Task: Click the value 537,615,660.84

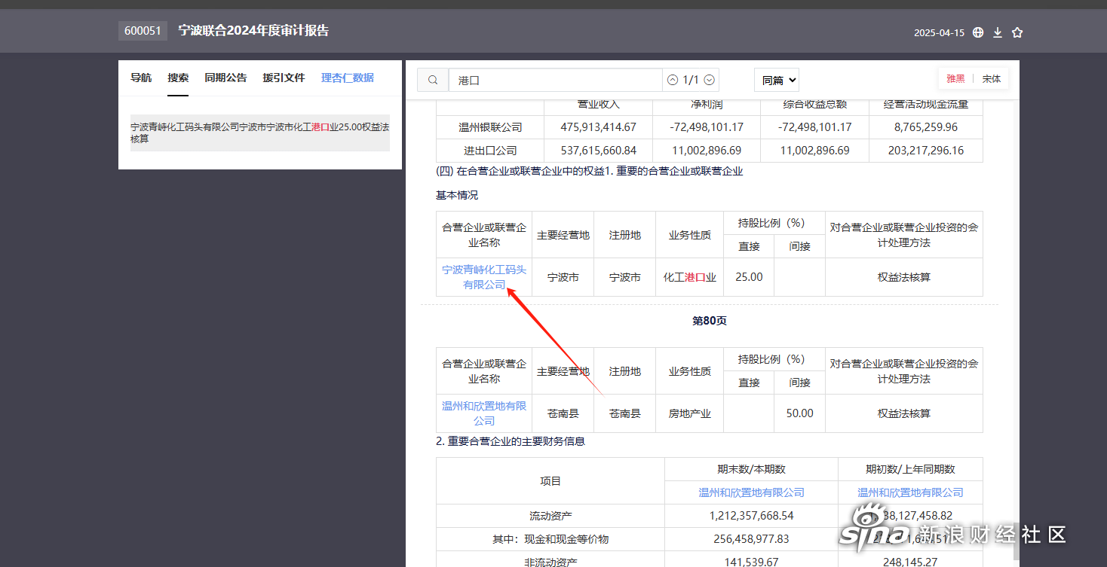Action: 599,151
